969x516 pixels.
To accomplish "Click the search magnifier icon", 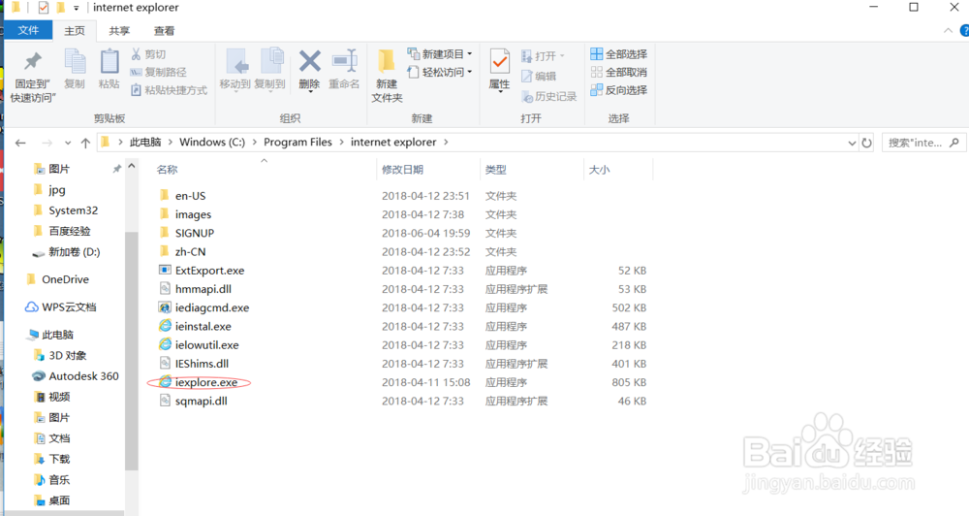I will tap(954, 143).
